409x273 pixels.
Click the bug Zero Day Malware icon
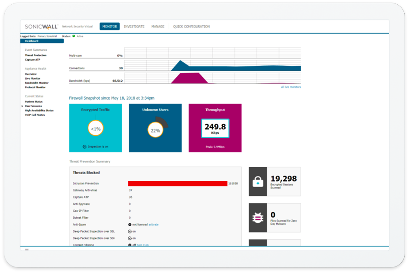(x=258, y=218)
